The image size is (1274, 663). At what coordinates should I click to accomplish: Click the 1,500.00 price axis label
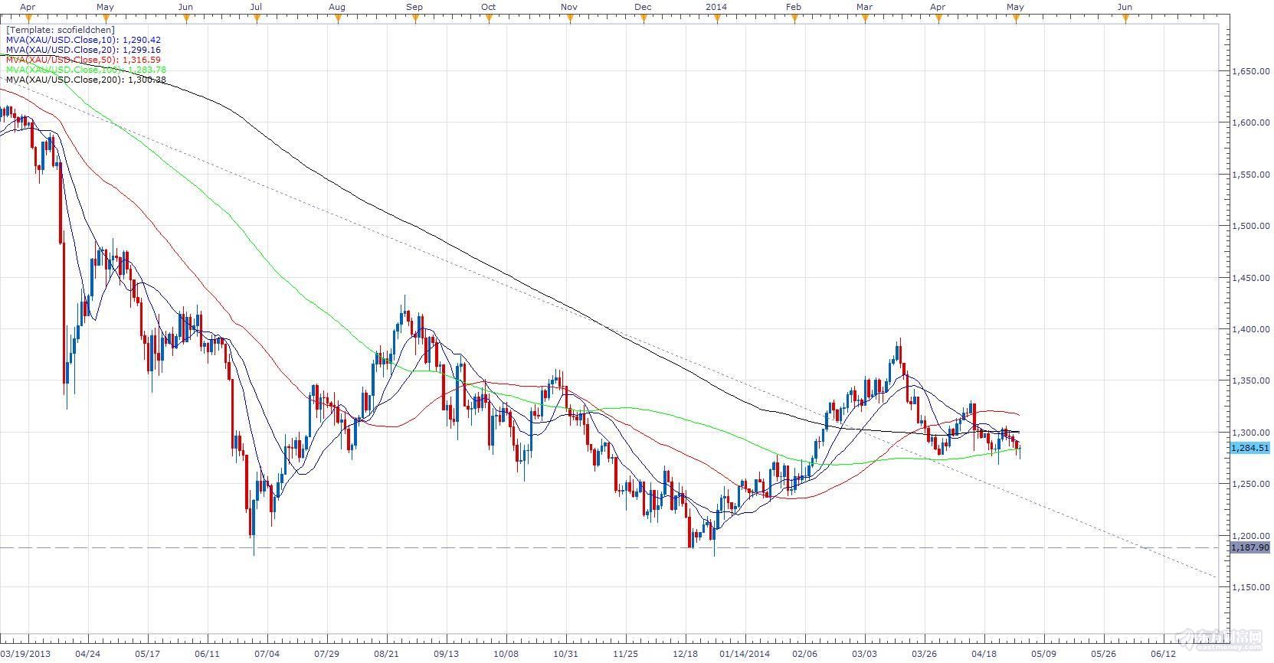(1250, 226)
